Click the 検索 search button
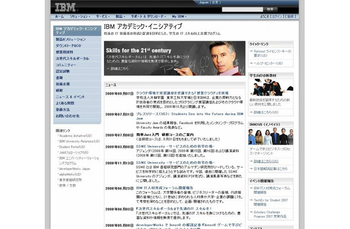This screenshot has width=350, height=229. [x=270, y=9]
